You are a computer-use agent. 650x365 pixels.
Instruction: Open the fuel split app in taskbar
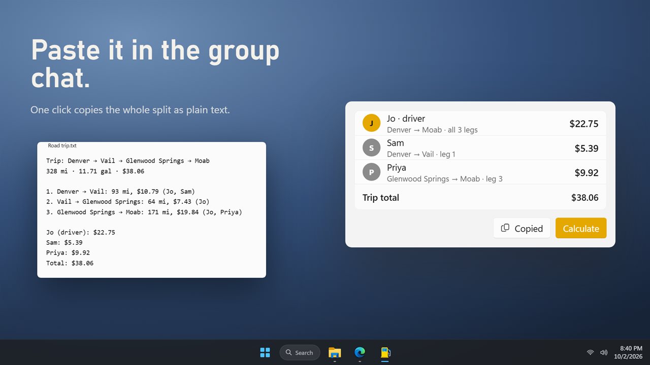pos(385,352)
